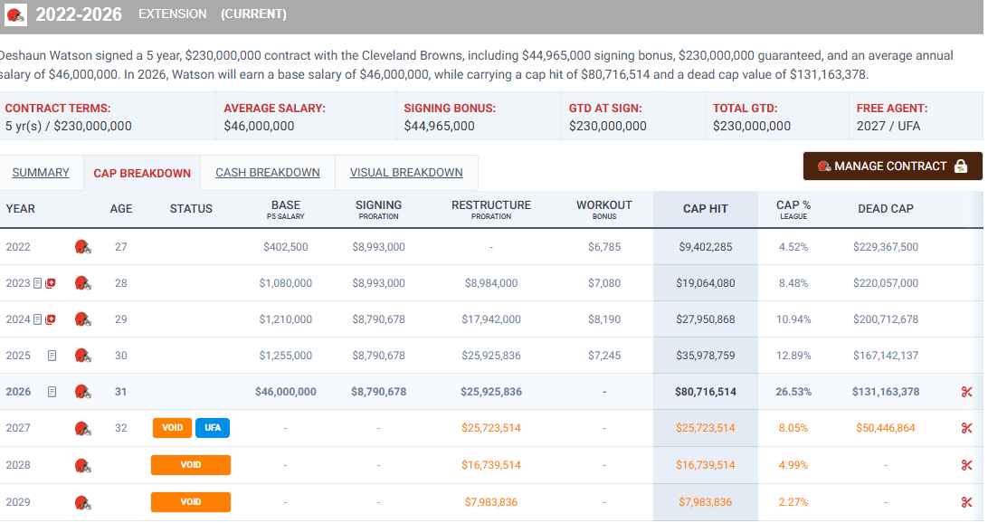The width and height of the screenshot is (988, 523).
Task: Click the 2026 cap hit value $80,716,514
Action: (706, 392)
